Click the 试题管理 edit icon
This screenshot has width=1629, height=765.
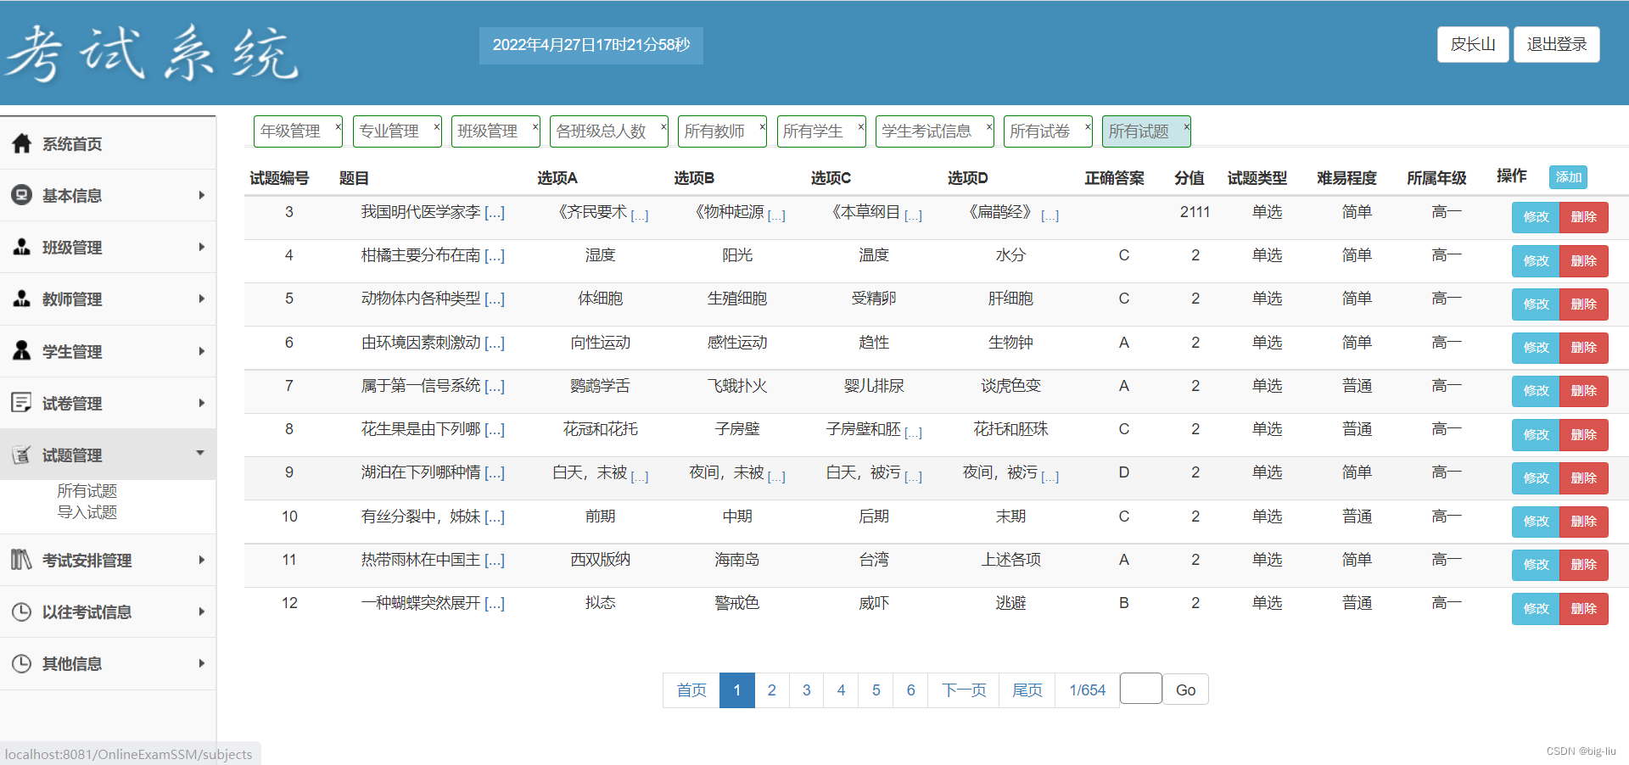tap(22, 455)
